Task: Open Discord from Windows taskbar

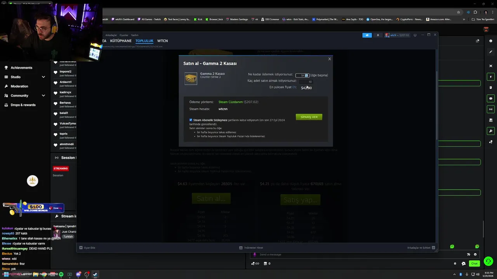Action: pyautogui.click(x=78, y=274)
